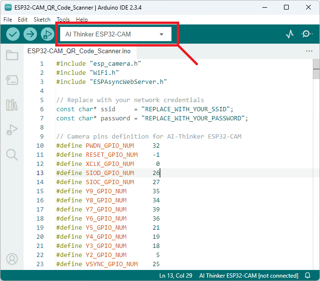Open the Sketchbook folder panel
Viewport: 320px width, 281px height.
coord(12,55)
